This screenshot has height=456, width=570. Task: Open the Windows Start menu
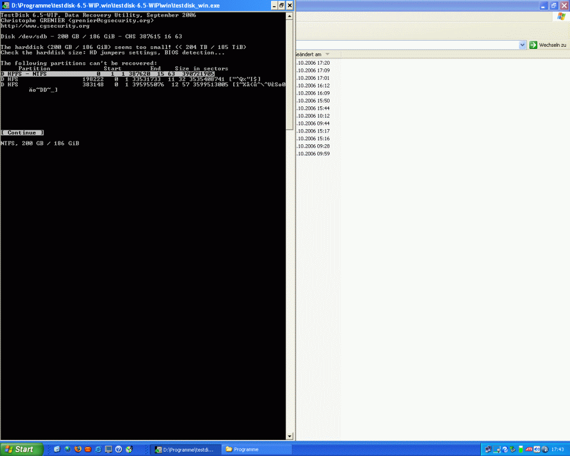coord(22,449)
